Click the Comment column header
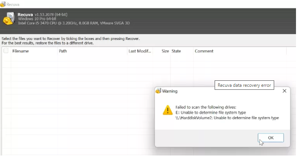 click(x=204, y=51)
